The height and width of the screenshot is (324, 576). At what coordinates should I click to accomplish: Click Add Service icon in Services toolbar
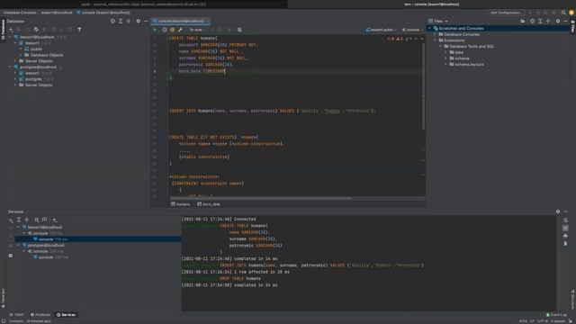(x=54, y=220)
